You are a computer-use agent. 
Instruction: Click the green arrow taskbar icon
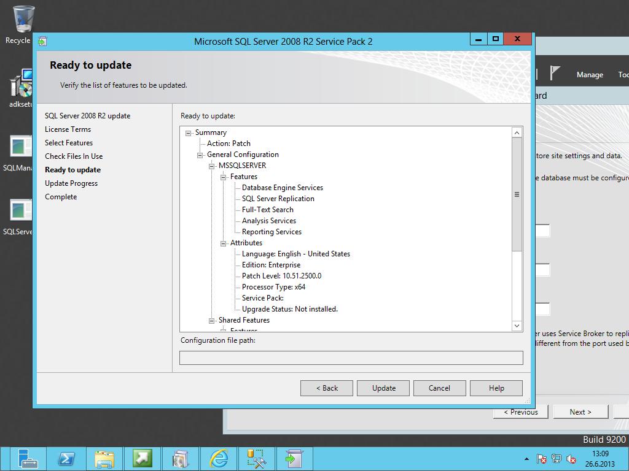(x=143, y=459)
